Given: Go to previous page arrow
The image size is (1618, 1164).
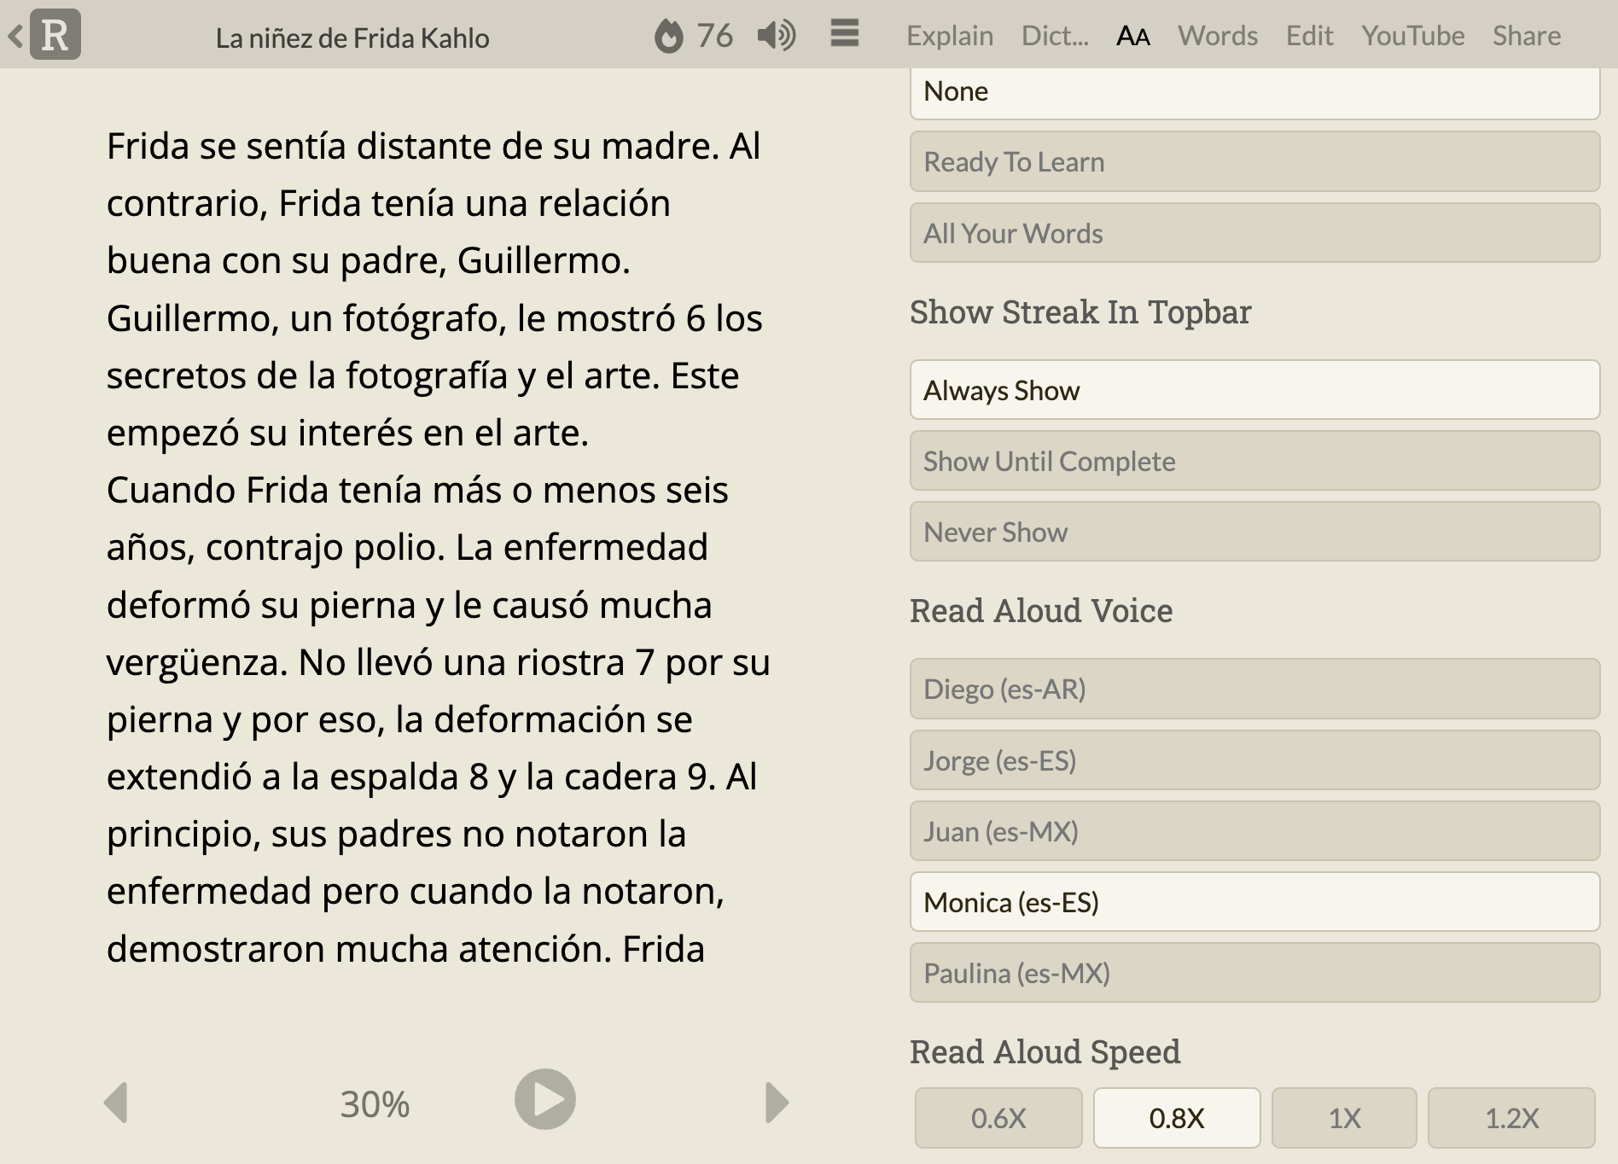Looking at the screenshot, I should 116,1102.
